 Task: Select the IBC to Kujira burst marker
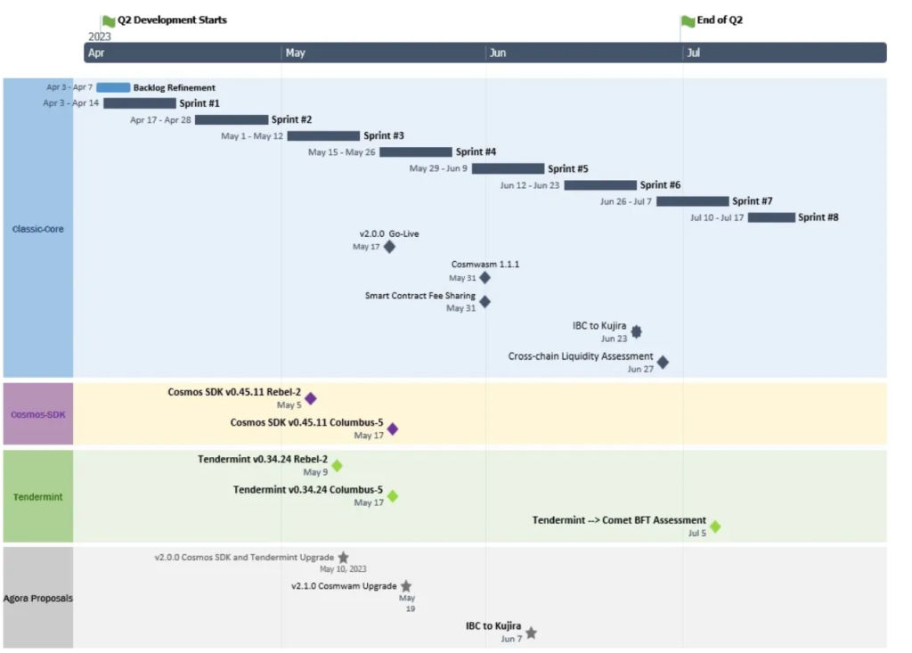click(x=636, y=331)
